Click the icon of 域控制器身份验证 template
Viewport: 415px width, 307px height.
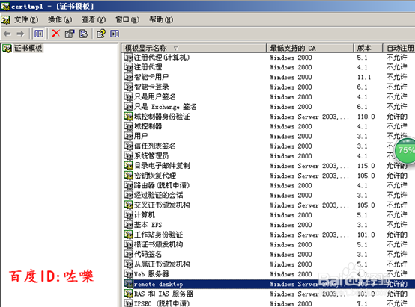click(128, 117)
